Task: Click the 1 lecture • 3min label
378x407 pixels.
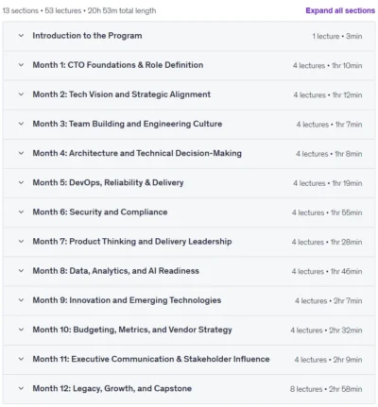Action: click(x=337, y=36)
